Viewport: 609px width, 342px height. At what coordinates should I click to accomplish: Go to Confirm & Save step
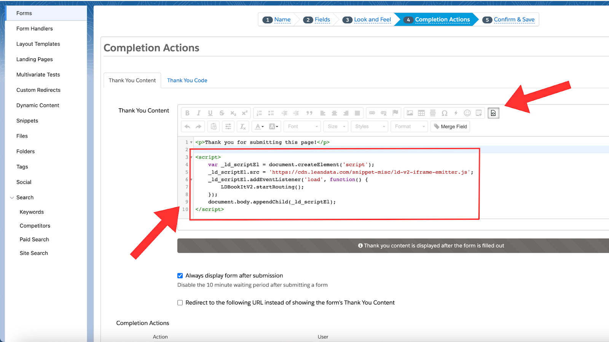513,20
